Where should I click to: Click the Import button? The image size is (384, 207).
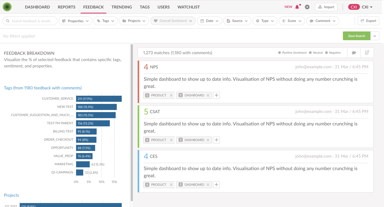326,7
